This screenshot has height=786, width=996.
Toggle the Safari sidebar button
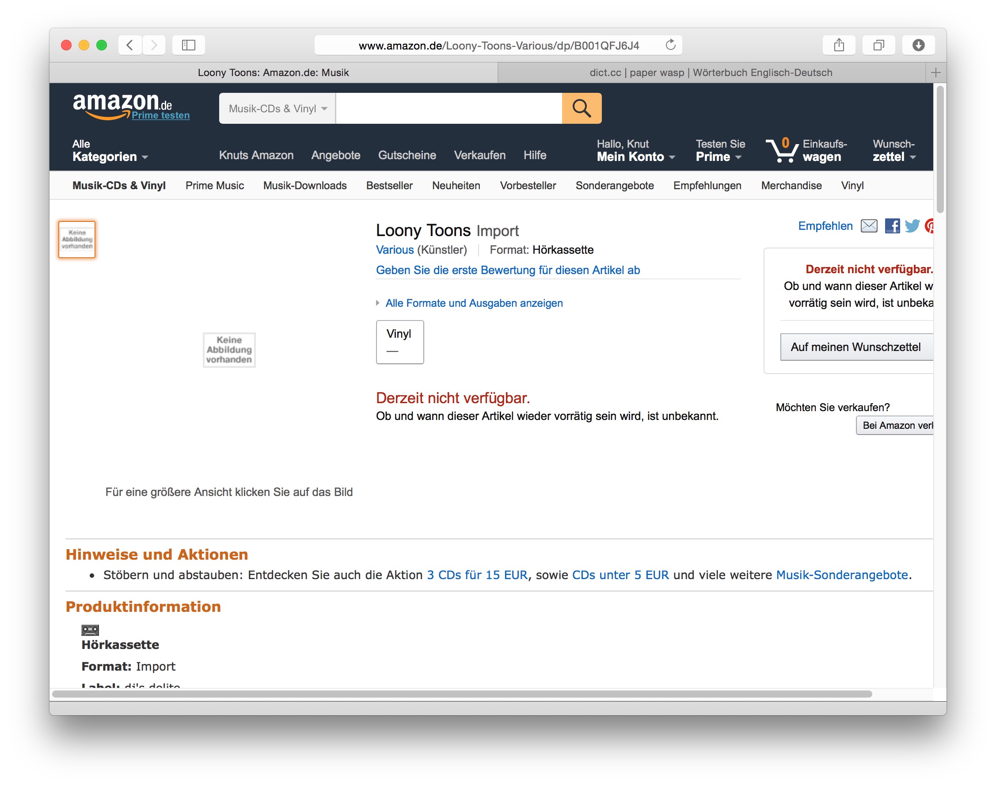[188, 45]
